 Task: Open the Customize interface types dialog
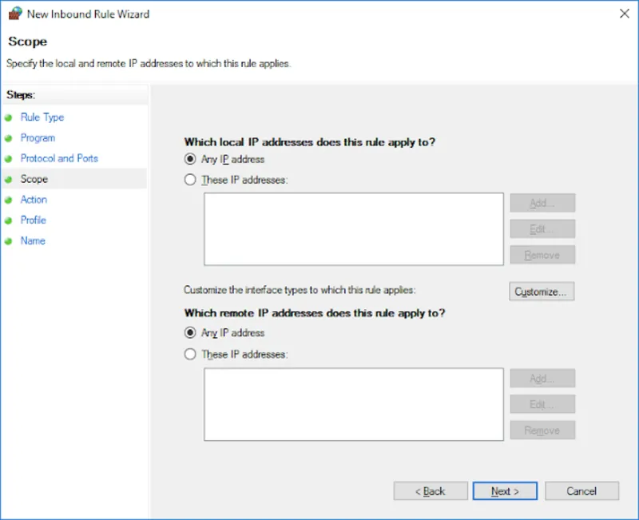point(542,292)
